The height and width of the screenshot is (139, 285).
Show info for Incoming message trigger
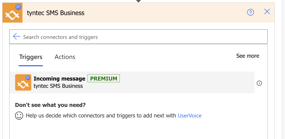click(x=259, y=83)
